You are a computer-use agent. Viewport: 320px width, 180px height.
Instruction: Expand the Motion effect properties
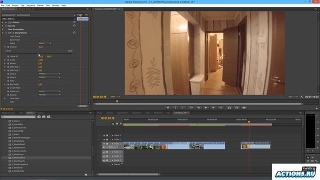(2, 22)
